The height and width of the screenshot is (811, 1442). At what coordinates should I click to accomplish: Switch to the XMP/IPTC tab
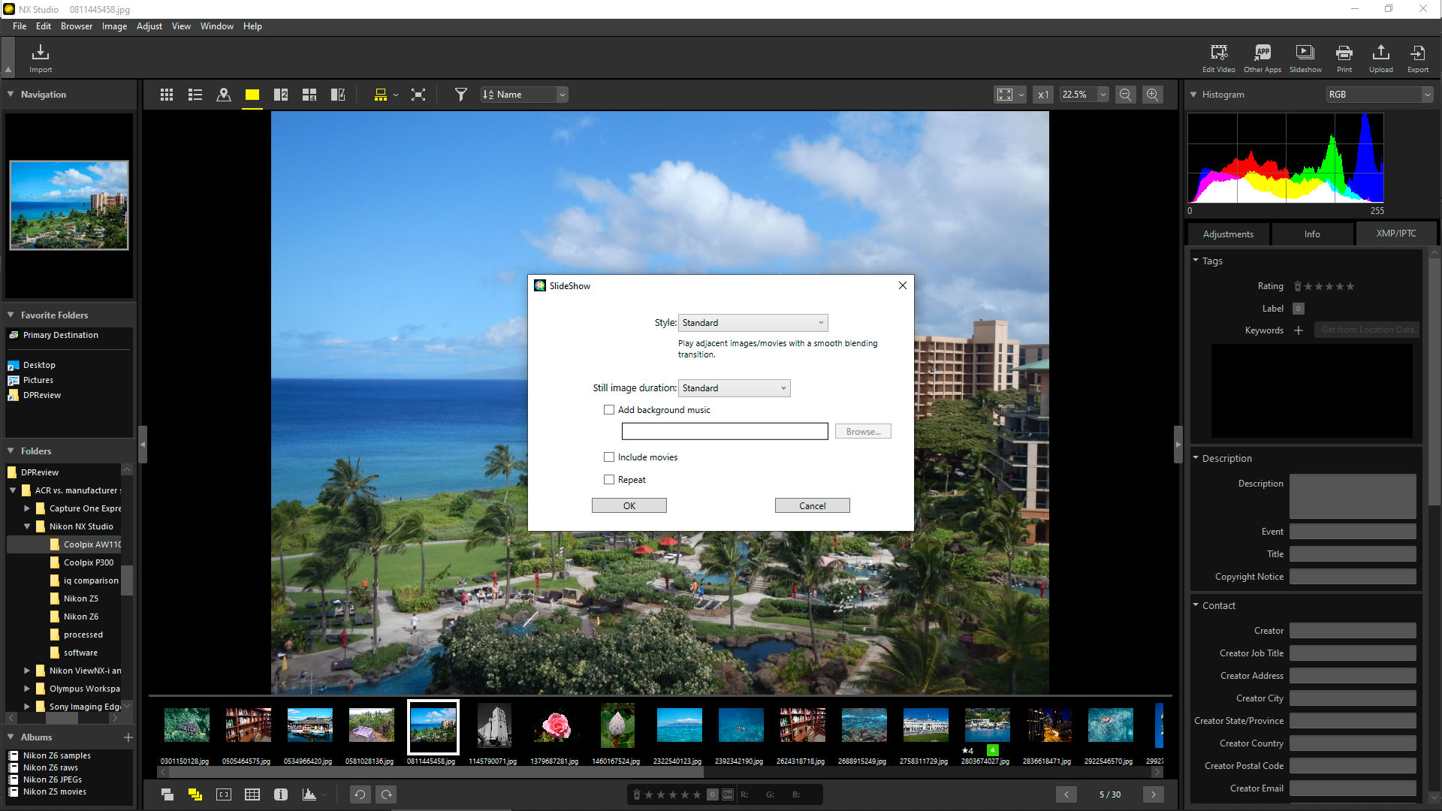pos(1396,234)
